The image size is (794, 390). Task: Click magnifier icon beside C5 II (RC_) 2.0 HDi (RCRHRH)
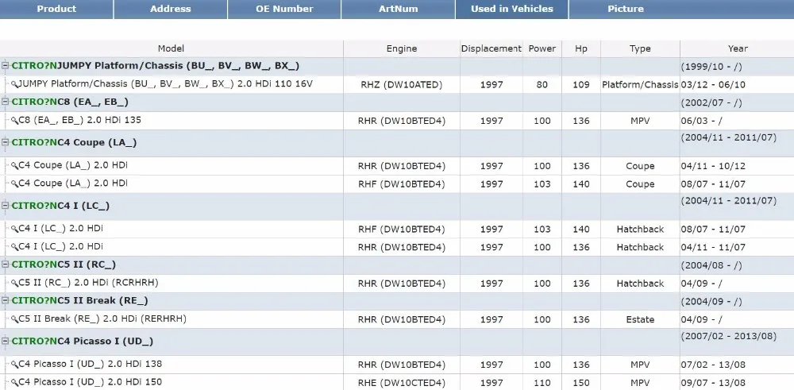pos(14,283)
